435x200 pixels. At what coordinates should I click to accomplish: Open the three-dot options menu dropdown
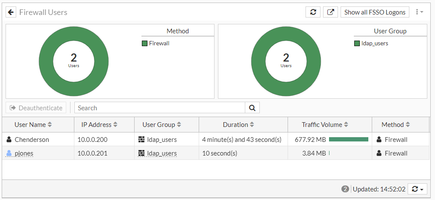[419, 12]
